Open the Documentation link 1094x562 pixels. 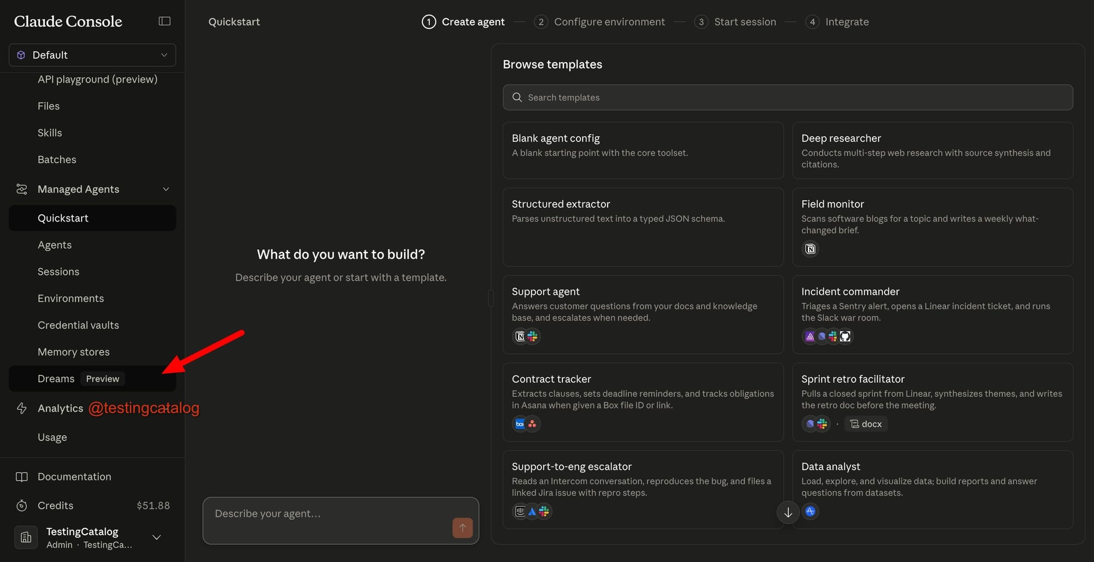coord(74,477)
